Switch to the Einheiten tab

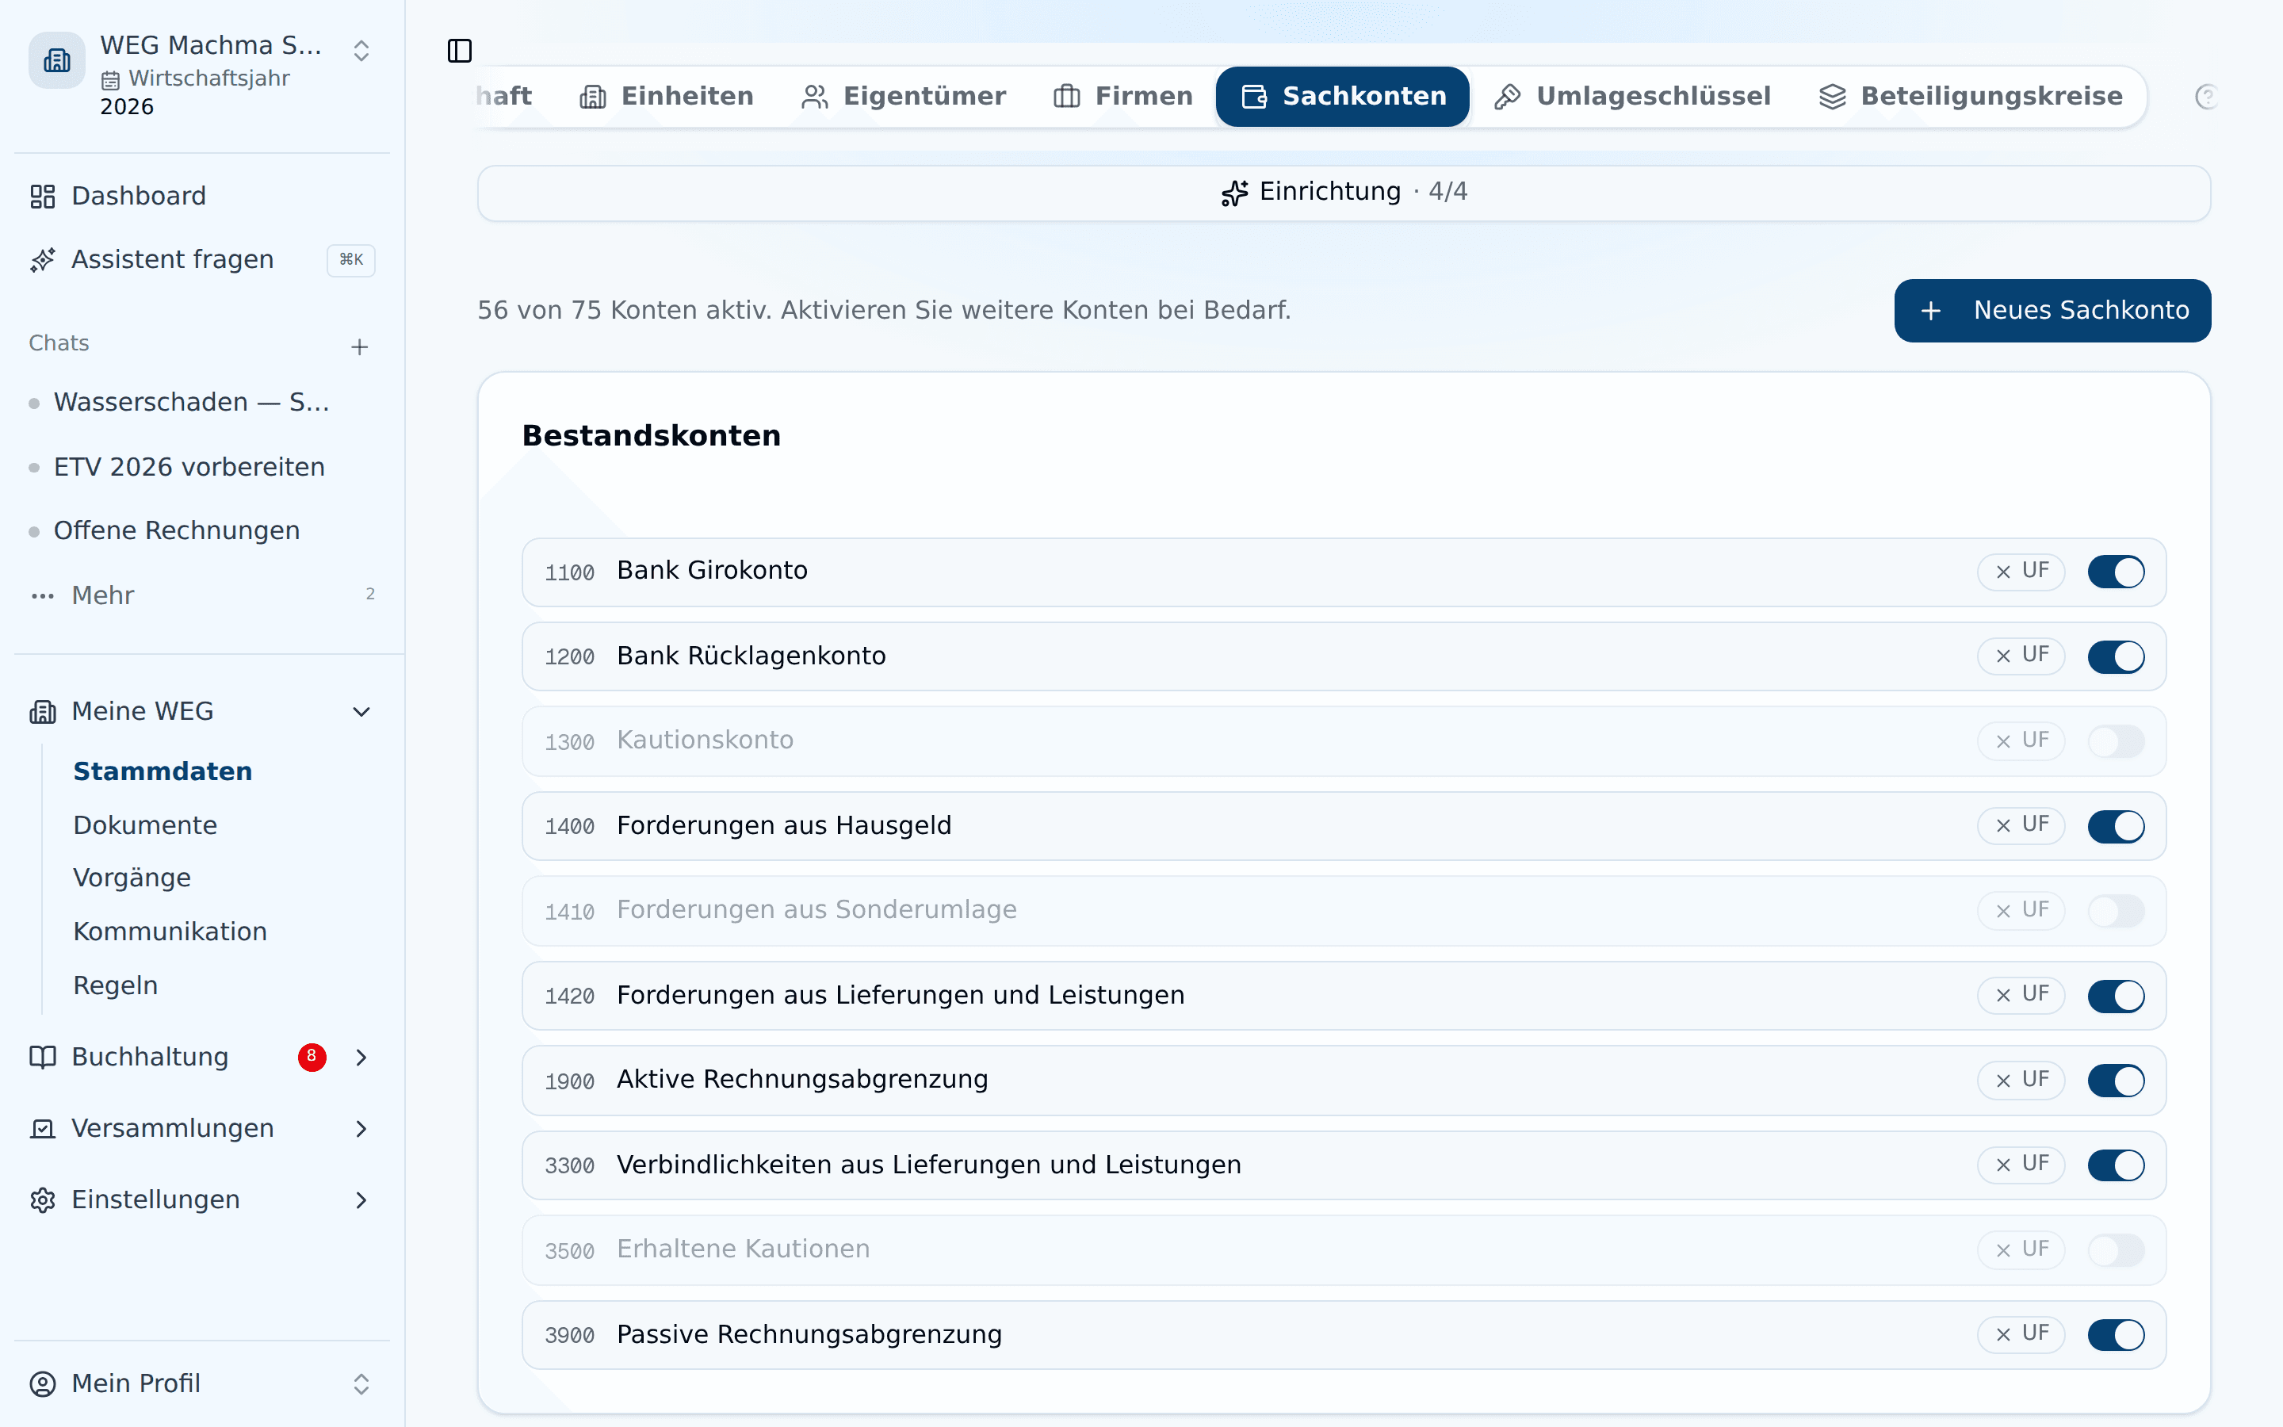(666, 96)
